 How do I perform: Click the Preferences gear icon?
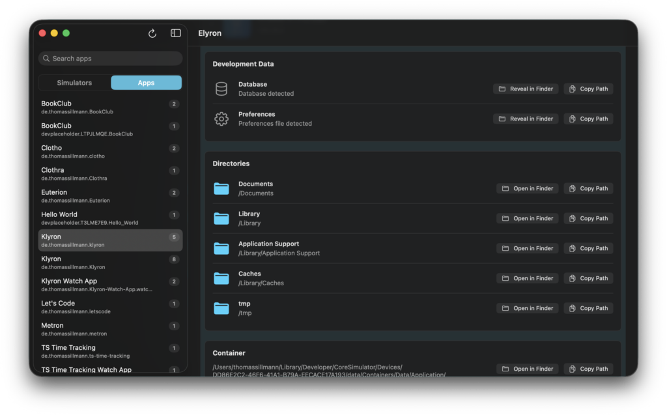[x=221, y=119]
